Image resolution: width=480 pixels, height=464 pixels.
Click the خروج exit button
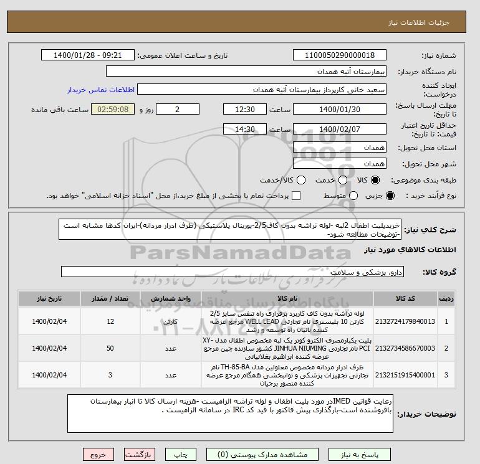pyautogui.click(x=98, y=455)
